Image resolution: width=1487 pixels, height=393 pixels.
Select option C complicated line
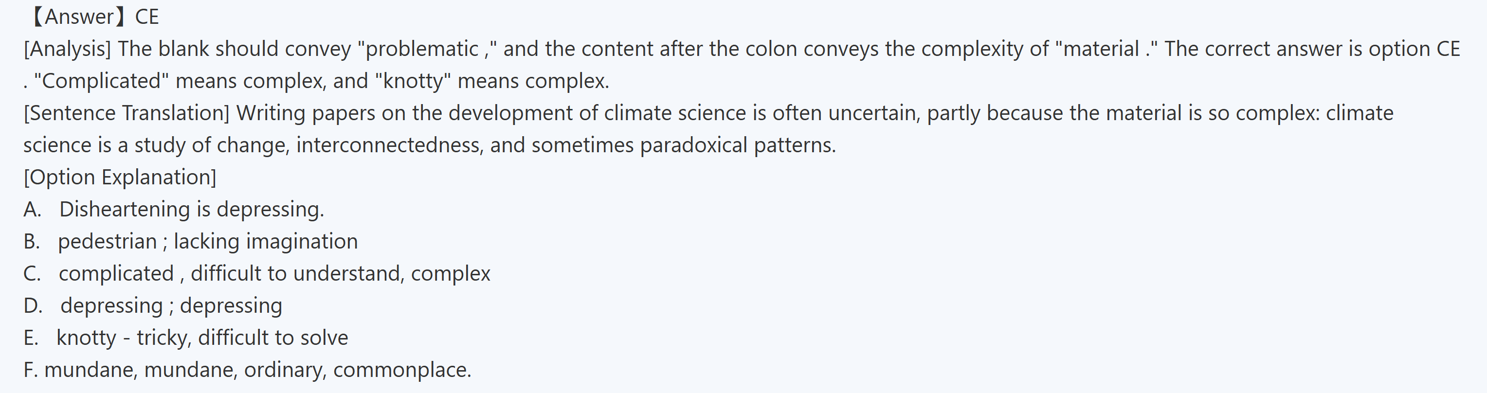pyautogui.click(x=257, y=273)
